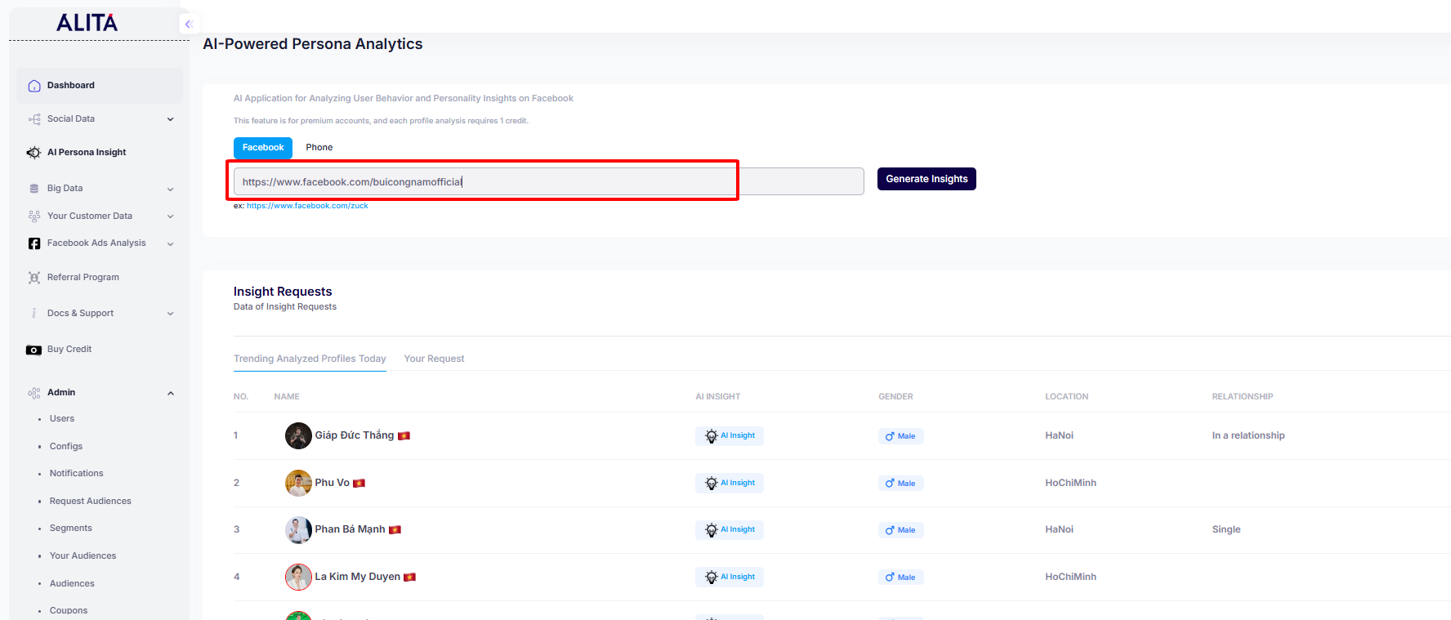The width and height of the screenshot is (1451, 620).
Task: Click the Referral Program icon
Action: tap(34, 278)
